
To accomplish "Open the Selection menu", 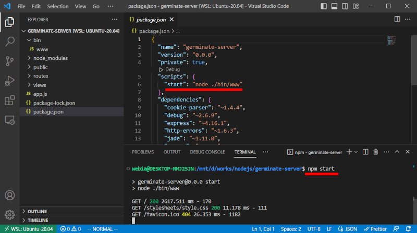I will 58,6.
